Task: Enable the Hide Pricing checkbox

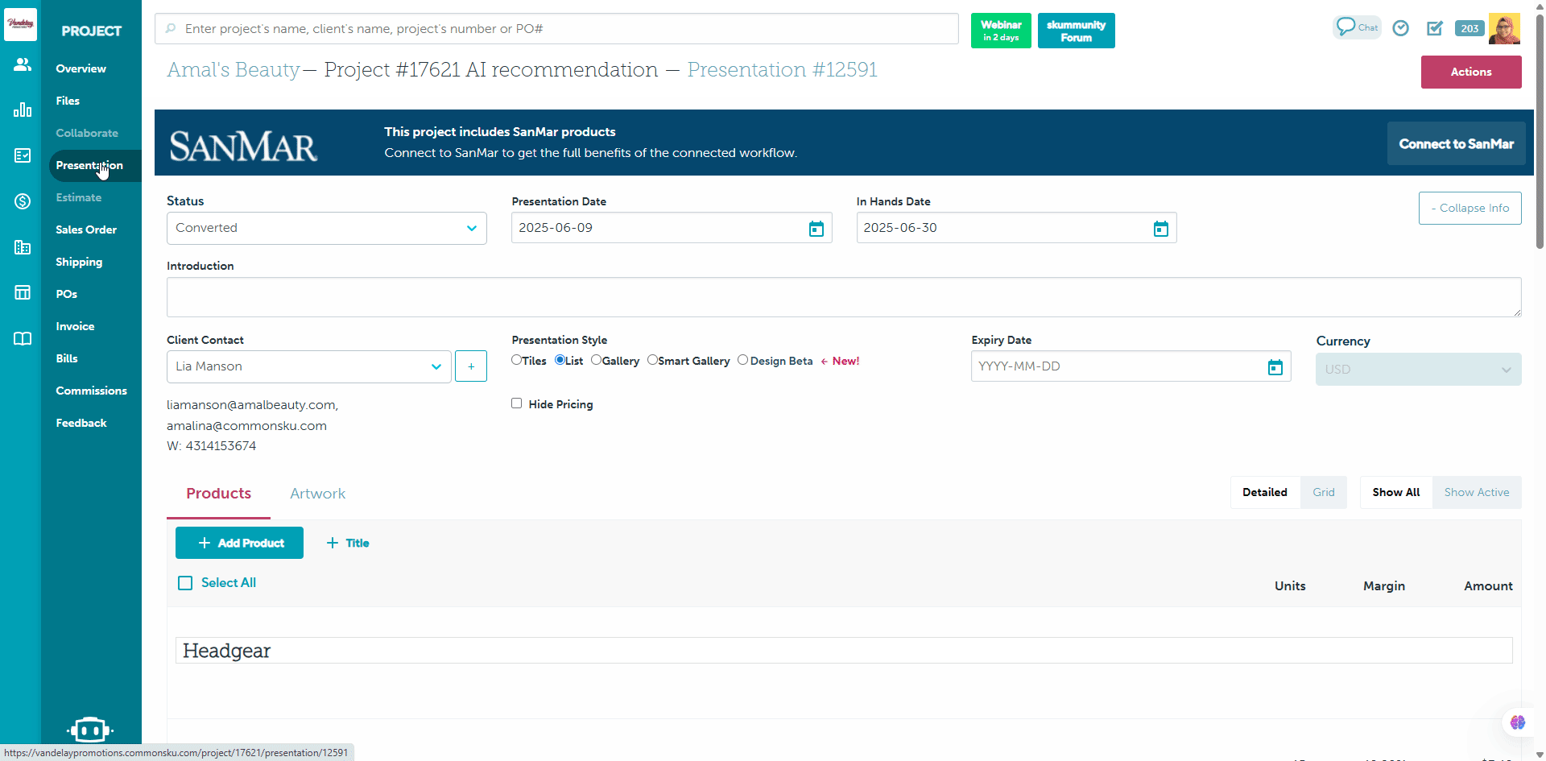Action: [x=517, y=403]
